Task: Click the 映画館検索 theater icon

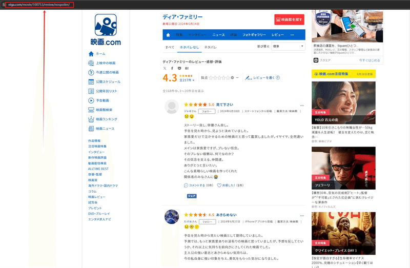Action: click(x=91, y=110)
